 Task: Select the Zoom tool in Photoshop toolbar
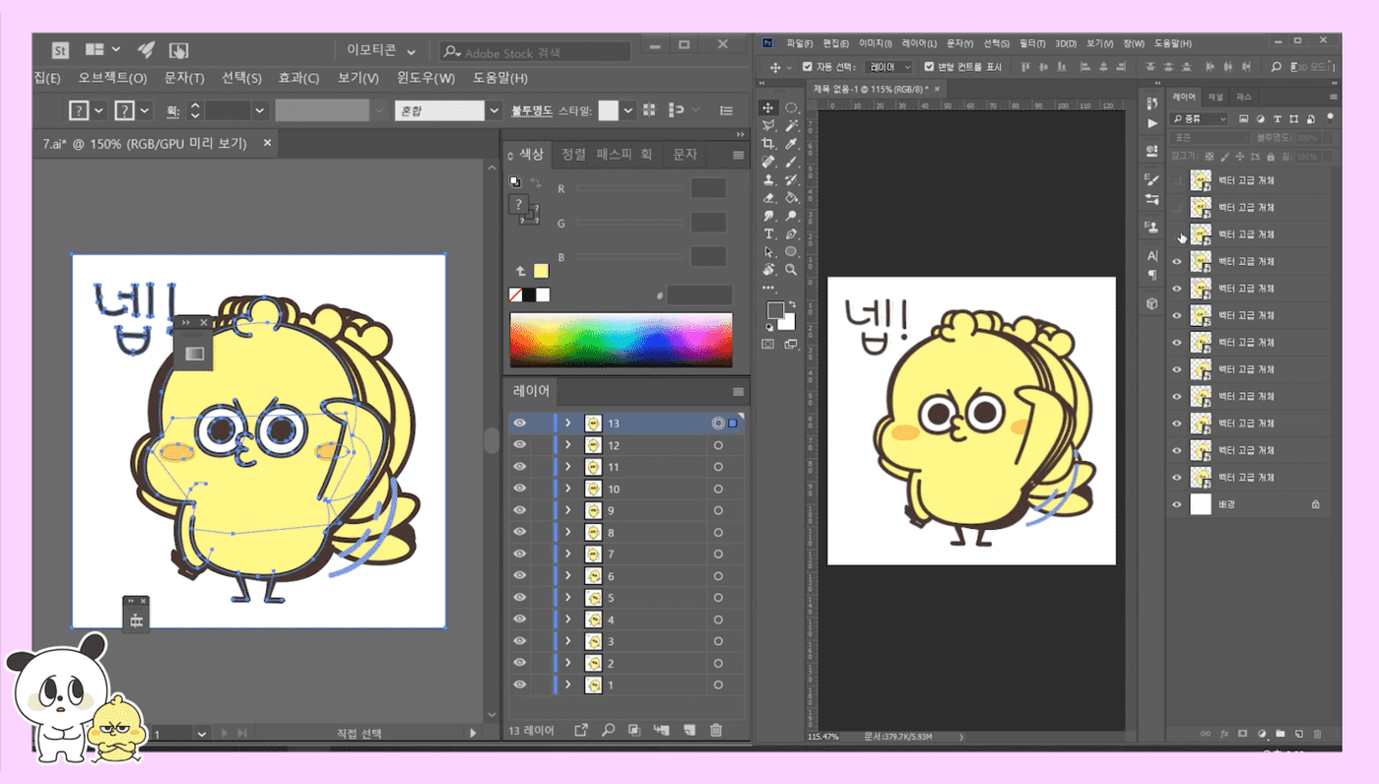tap(791, 269)
